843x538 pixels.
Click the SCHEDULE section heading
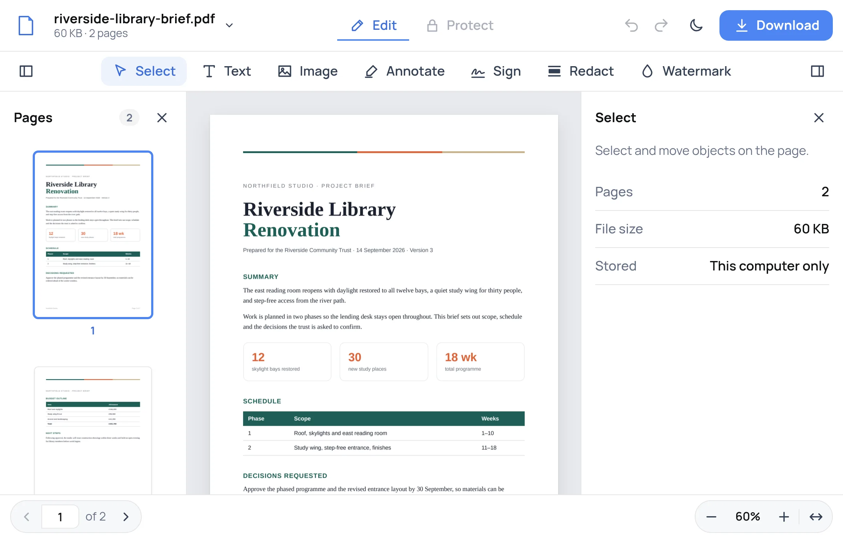tap(262, 401)
